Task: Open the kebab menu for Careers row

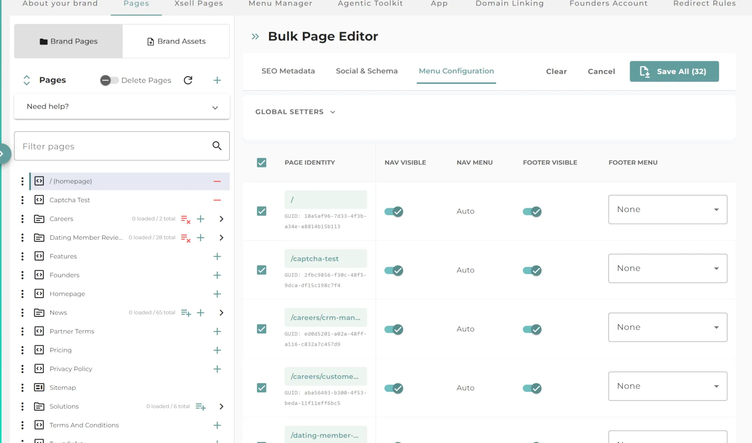Action: pos(22,219)
